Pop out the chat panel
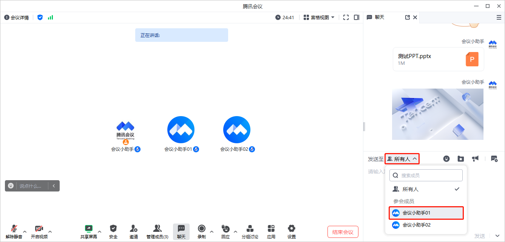 click(408, 17)
